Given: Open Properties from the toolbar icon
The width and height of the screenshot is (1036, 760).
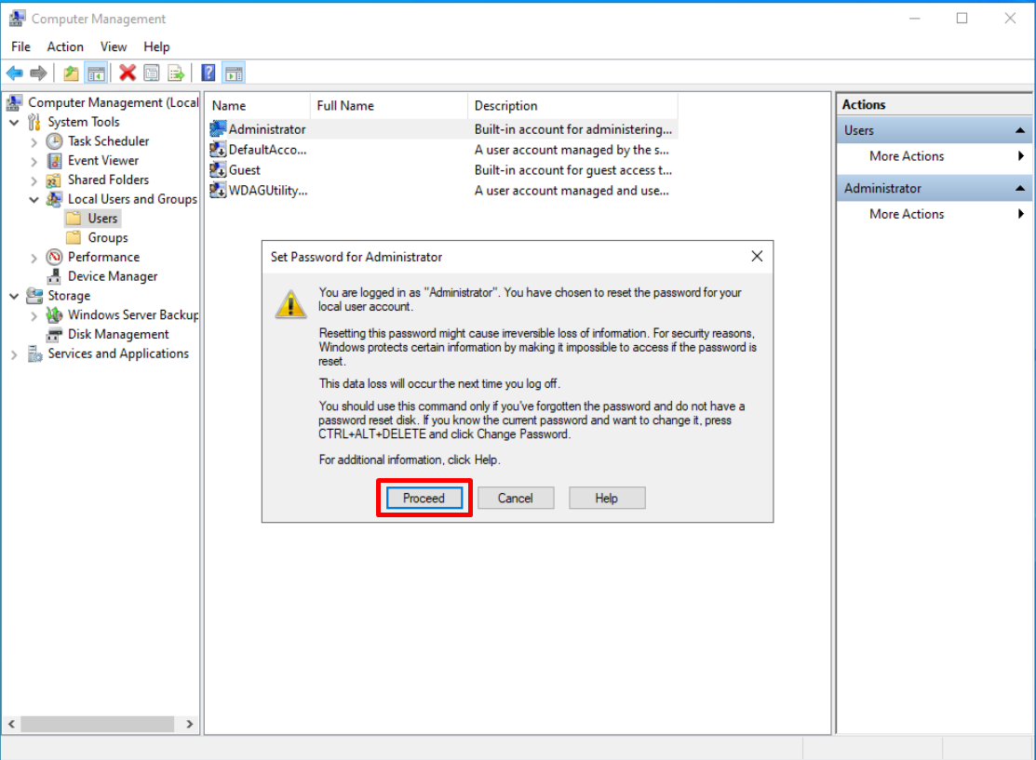Looking at the screenshot, I should tap(152, 73).
